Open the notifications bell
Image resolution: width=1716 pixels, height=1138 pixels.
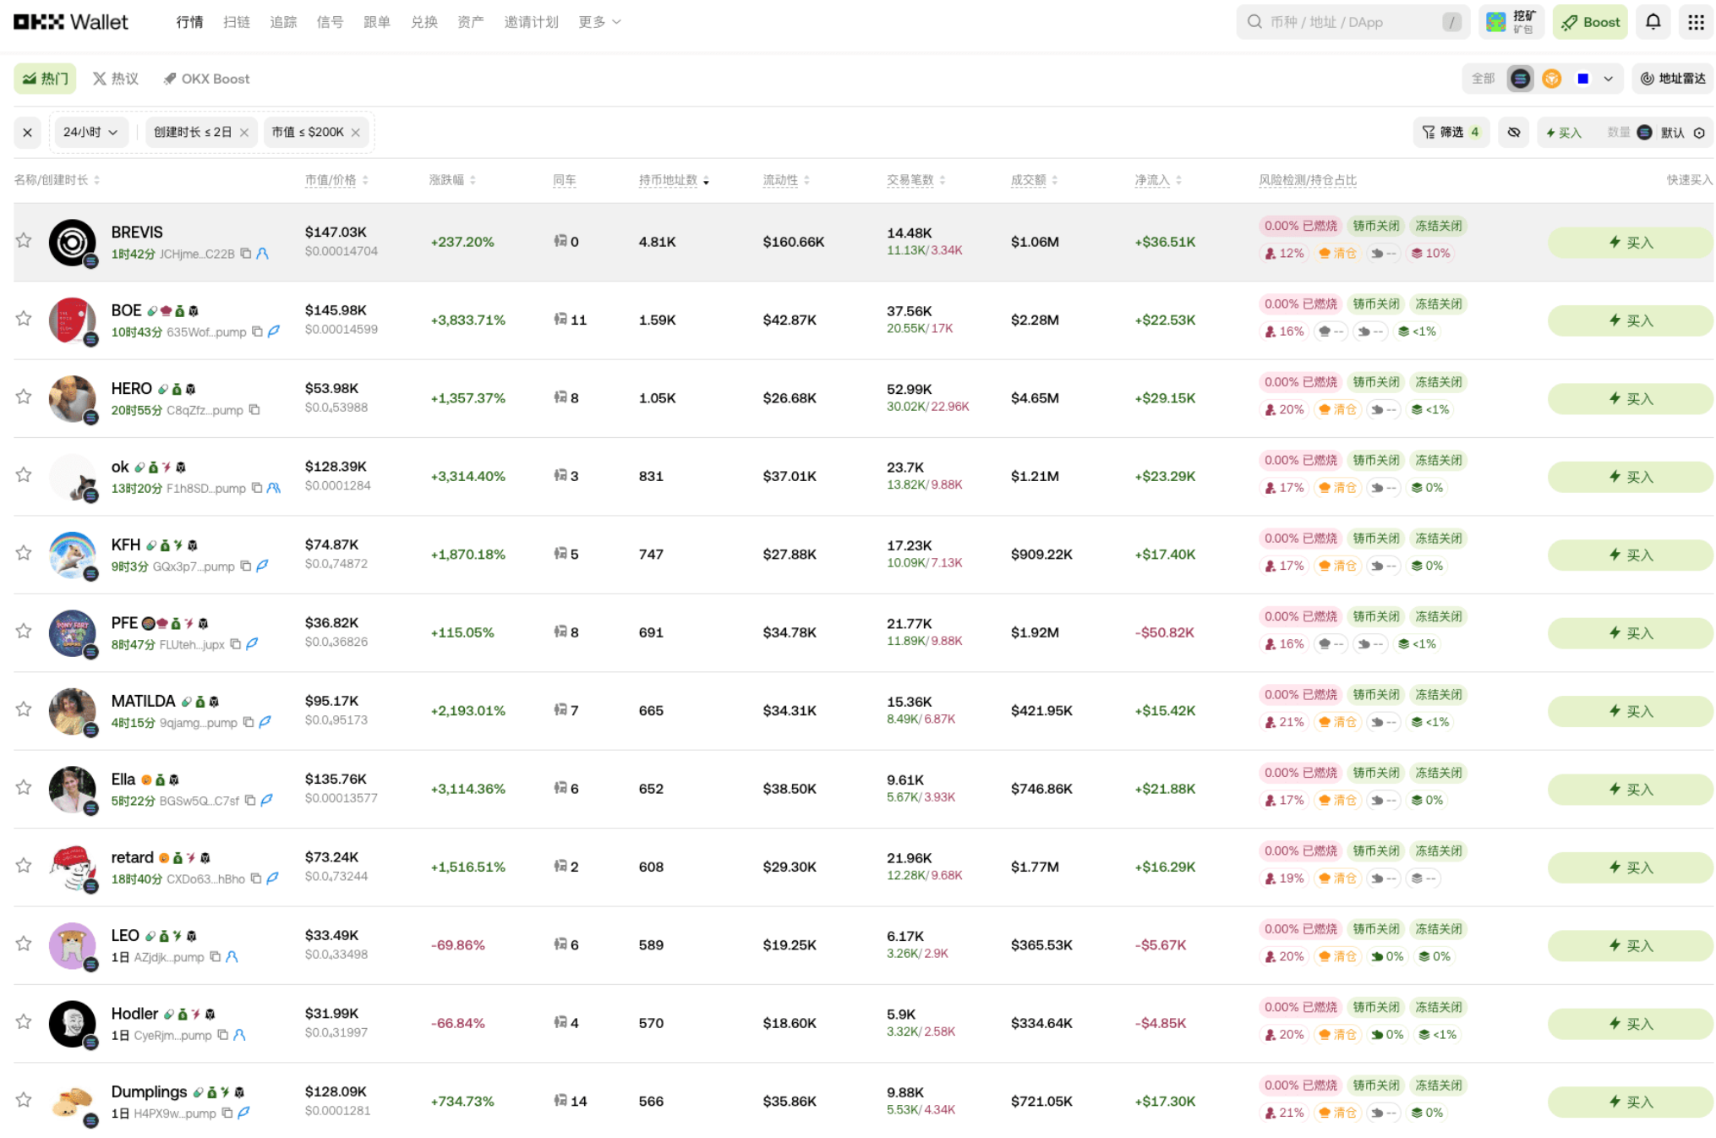tap(1653, 22)
